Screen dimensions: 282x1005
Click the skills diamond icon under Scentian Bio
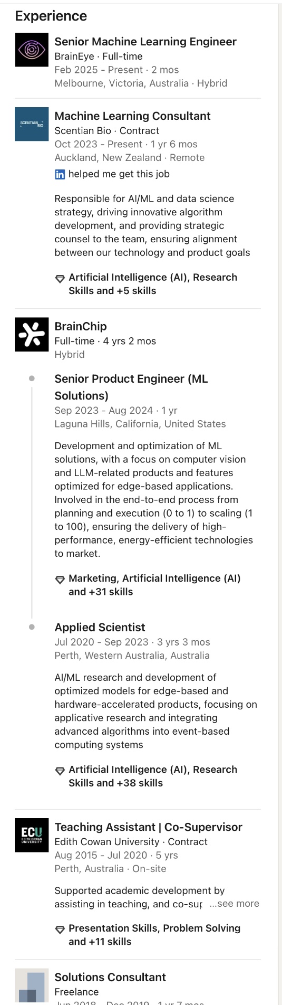pos(60,278)
